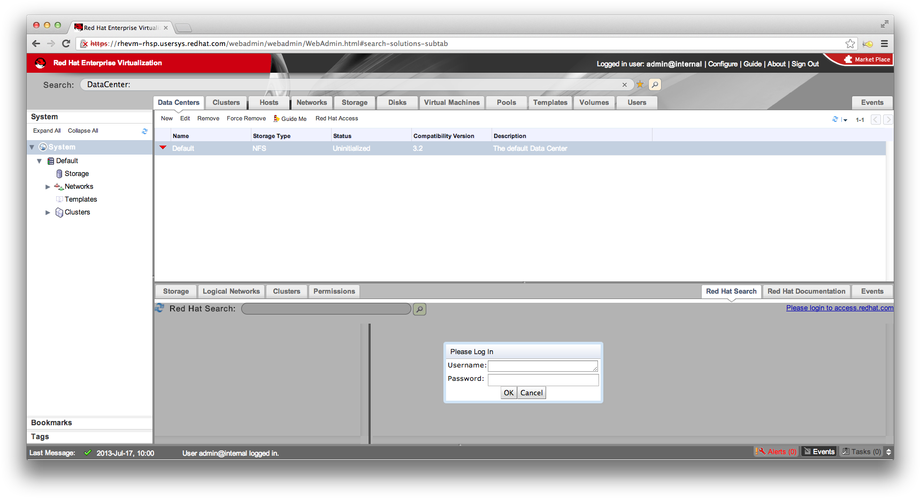Screen dimensions: 920x498
Task: Collapse the Default data center tree node
Action: click(x=40, y=161)
